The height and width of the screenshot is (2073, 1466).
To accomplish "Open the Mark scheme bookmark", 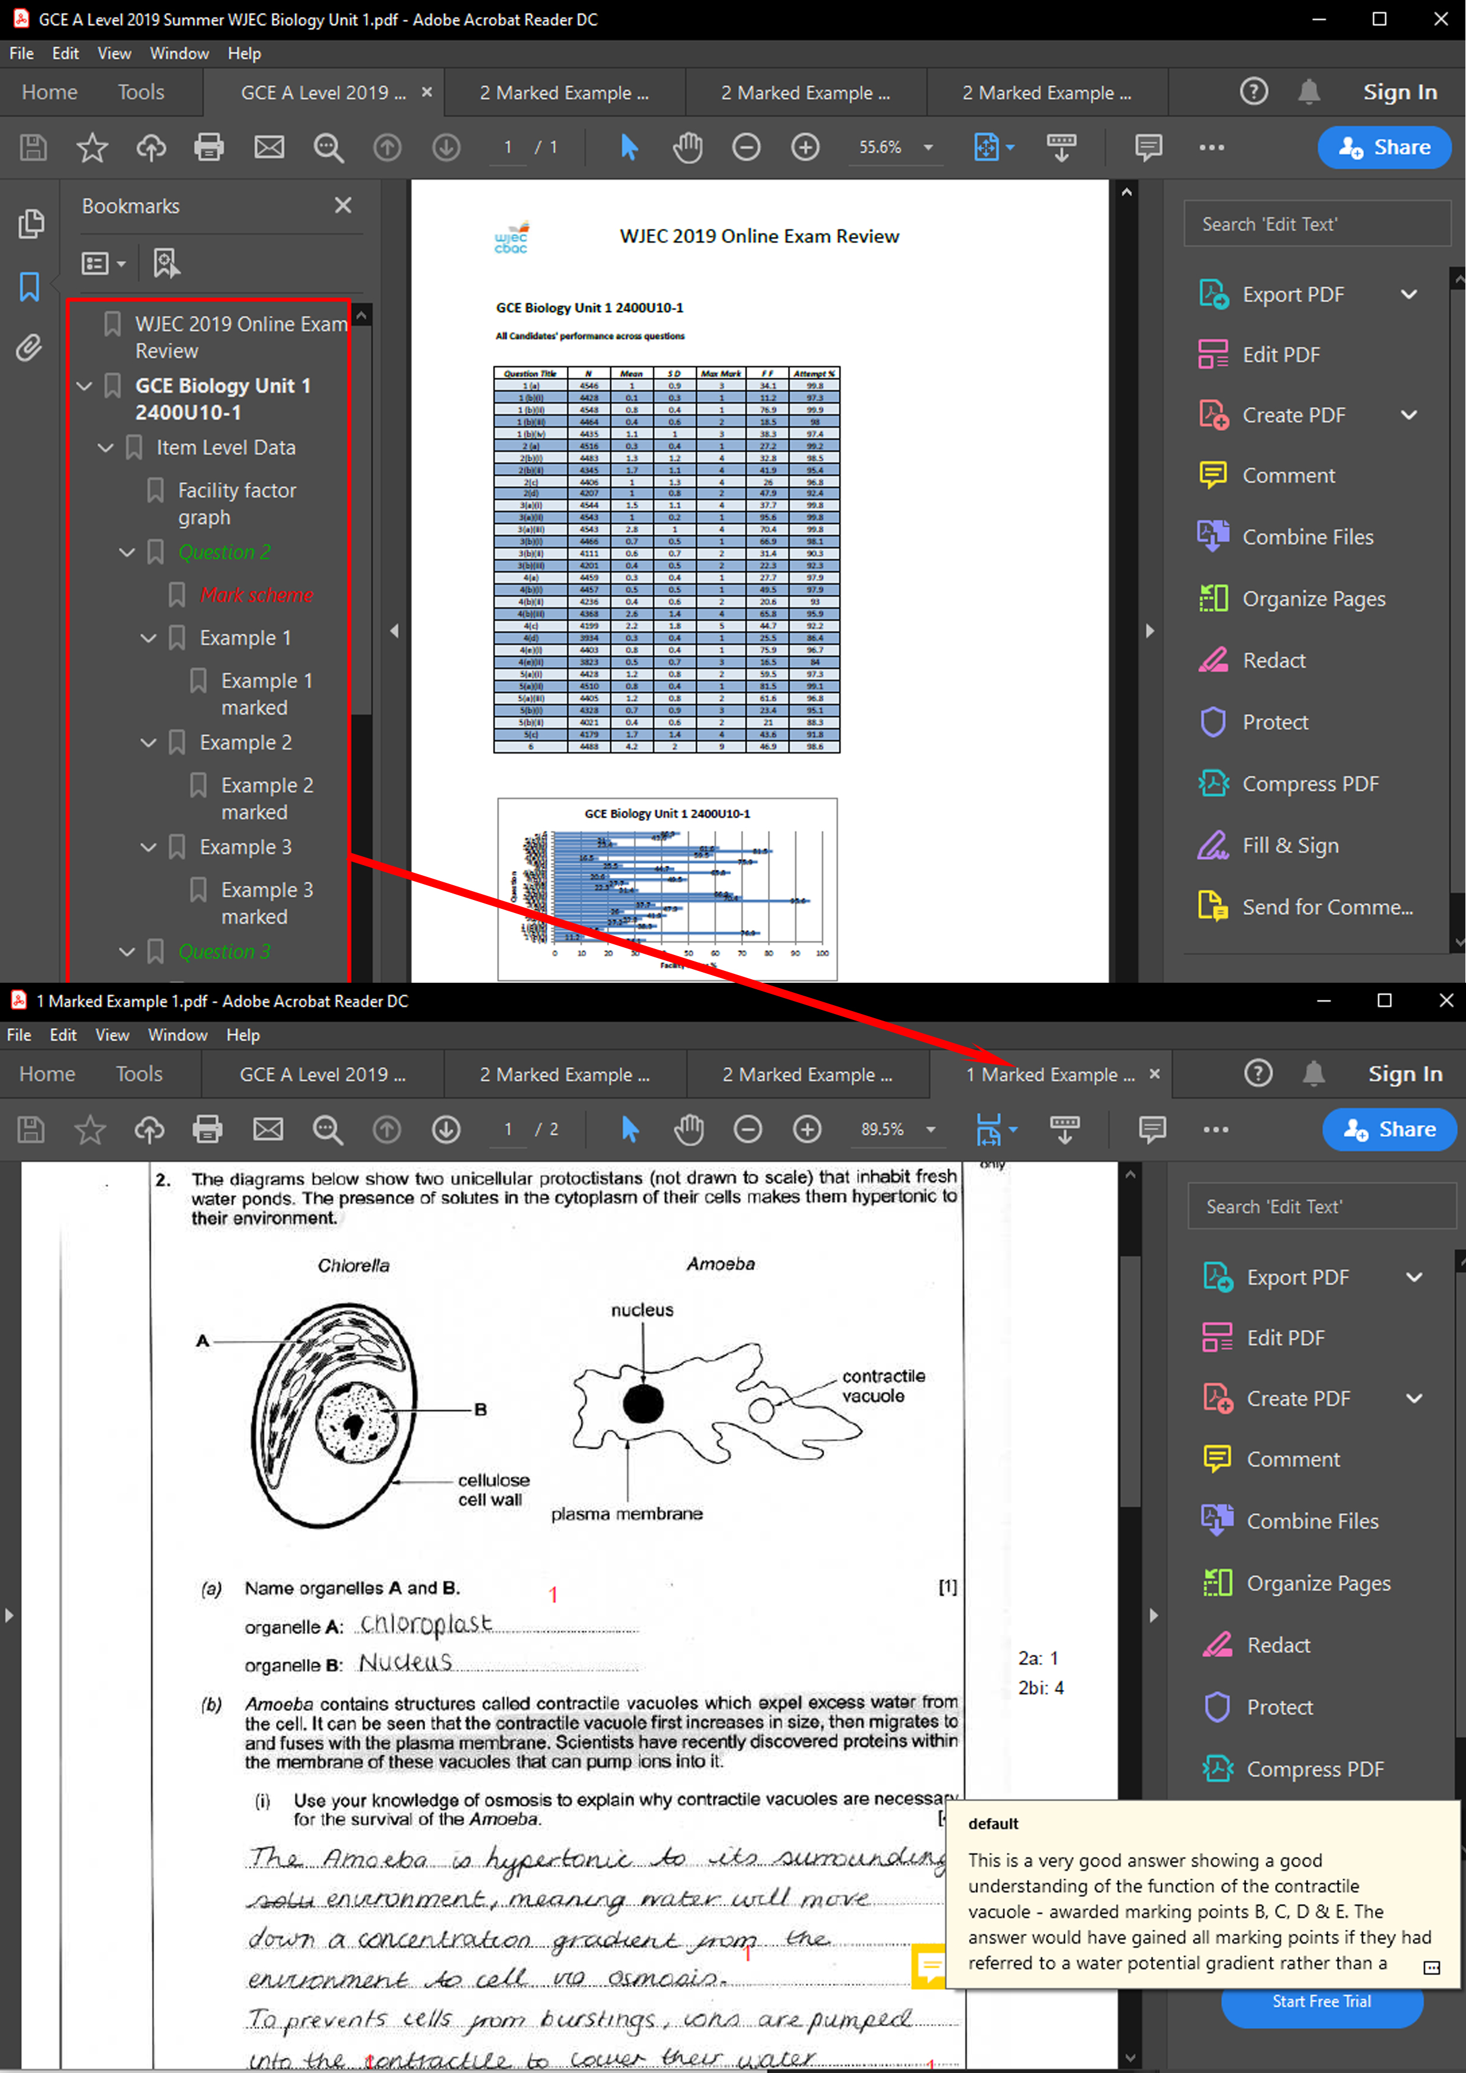I will (257, 595).
